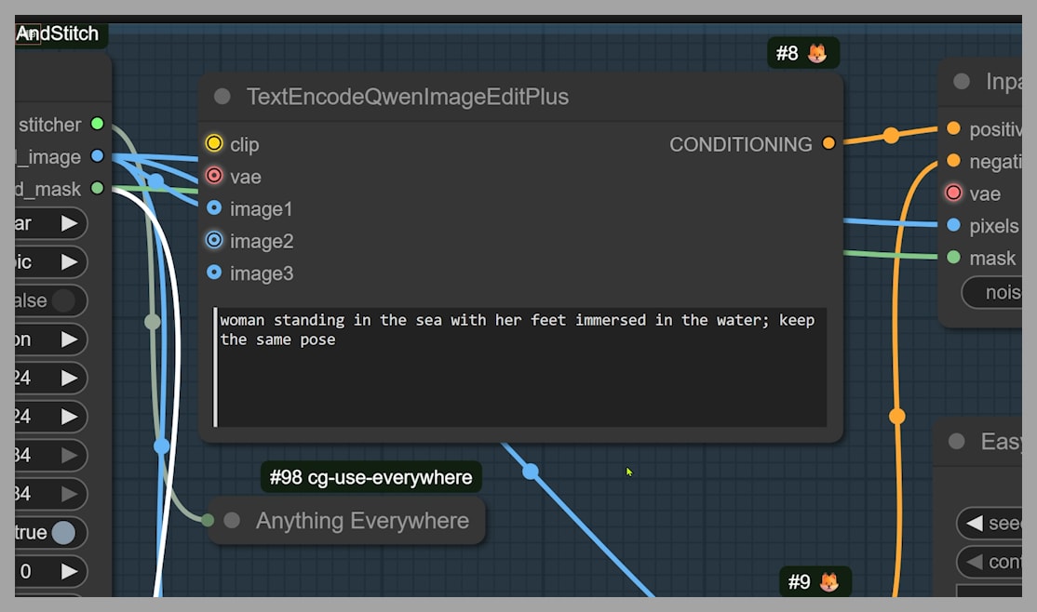
Task: Collapse the Easy node using its title dot
Action: (x=956, y=442)
